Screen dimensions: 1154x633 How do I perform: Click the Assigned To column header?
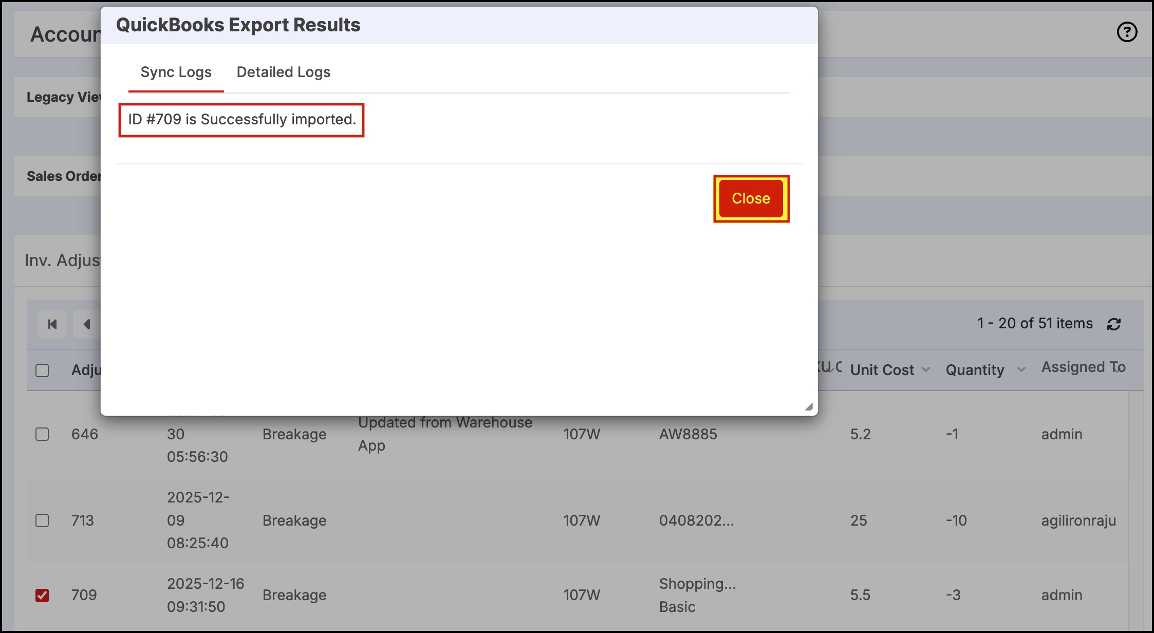tap(1083, 367)
